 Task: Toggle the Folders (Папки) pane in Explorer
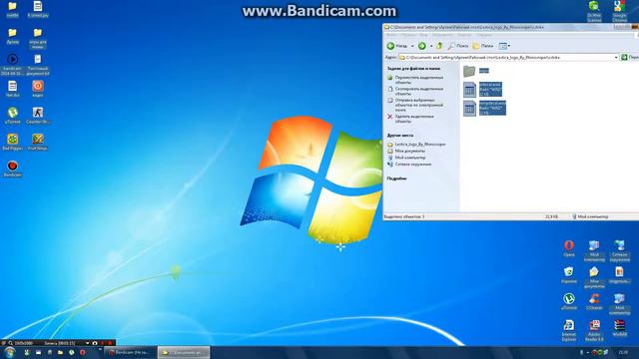click(483, 46)
